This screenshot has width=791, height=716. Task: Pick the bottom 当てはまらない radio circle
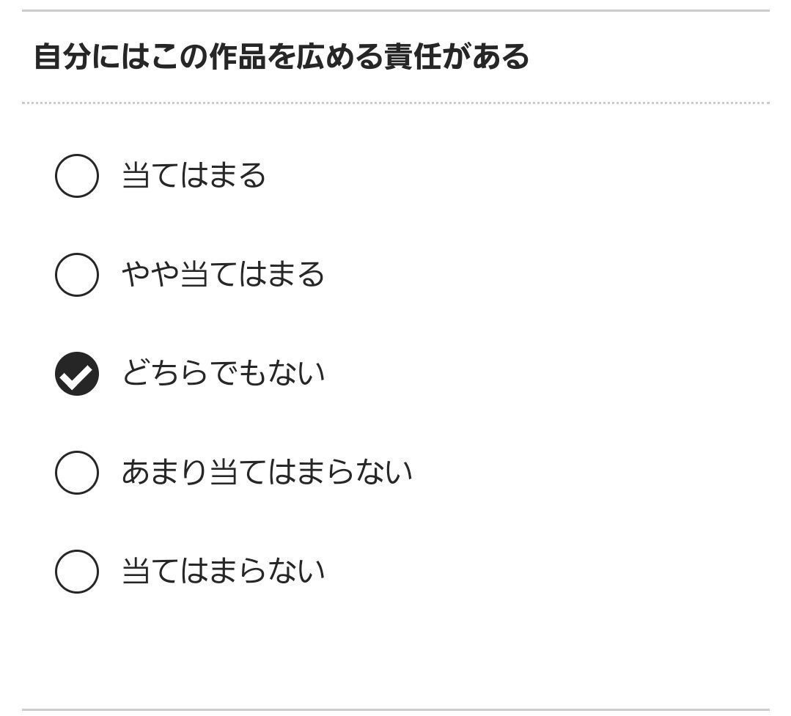[x=77, y=572]
